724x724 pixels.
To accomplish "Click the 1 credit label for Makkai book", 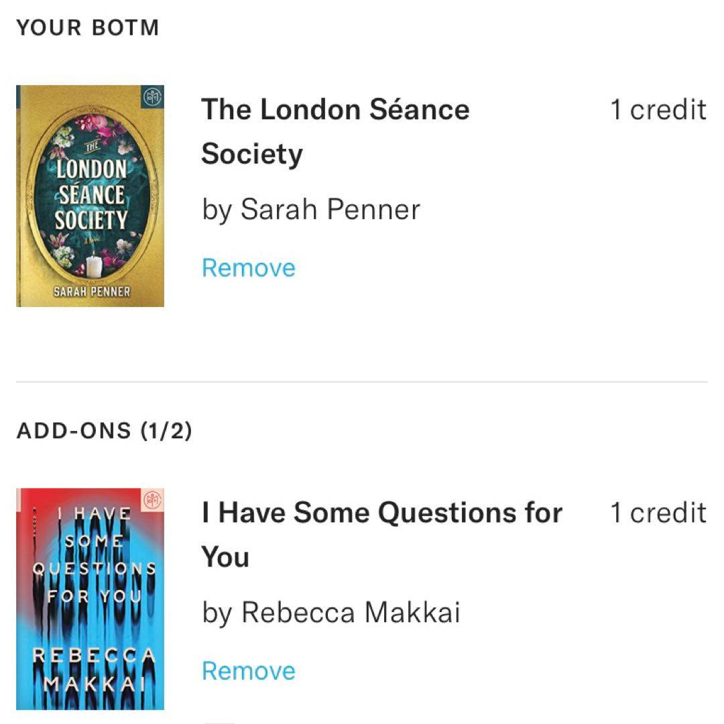I will (x=658, y=513).
